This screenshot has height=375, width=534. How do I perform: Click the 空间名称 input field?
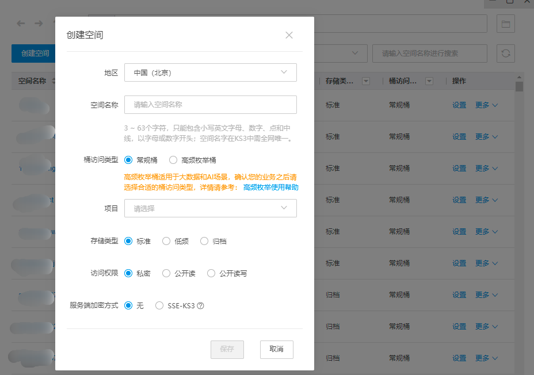click(211, 105)
